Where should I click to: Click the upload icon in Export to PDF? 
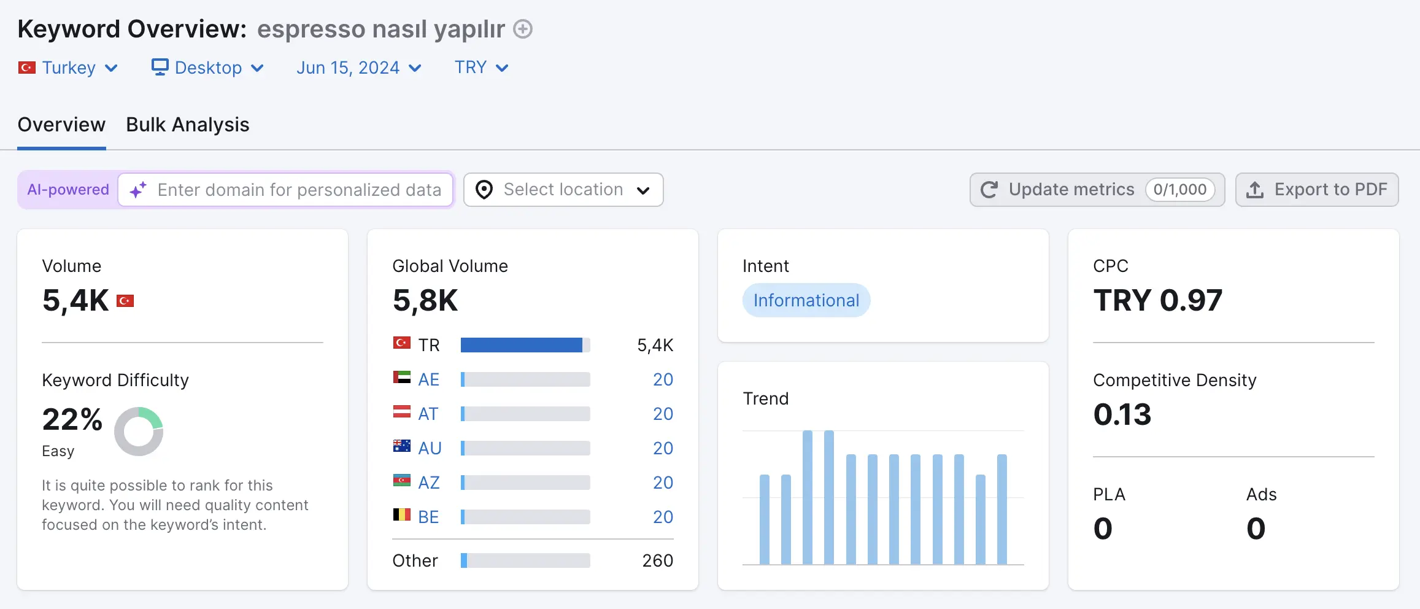coord(1255,190)
